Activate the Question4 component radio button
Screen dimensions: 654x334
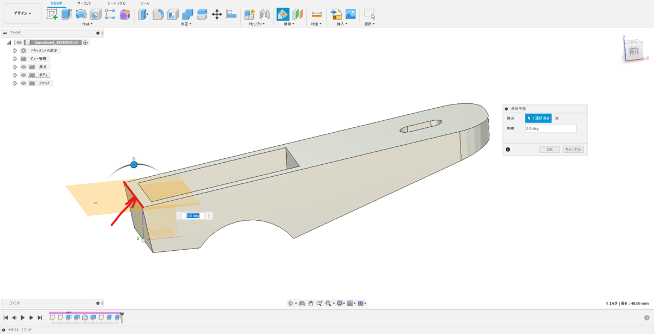[86, 42]
